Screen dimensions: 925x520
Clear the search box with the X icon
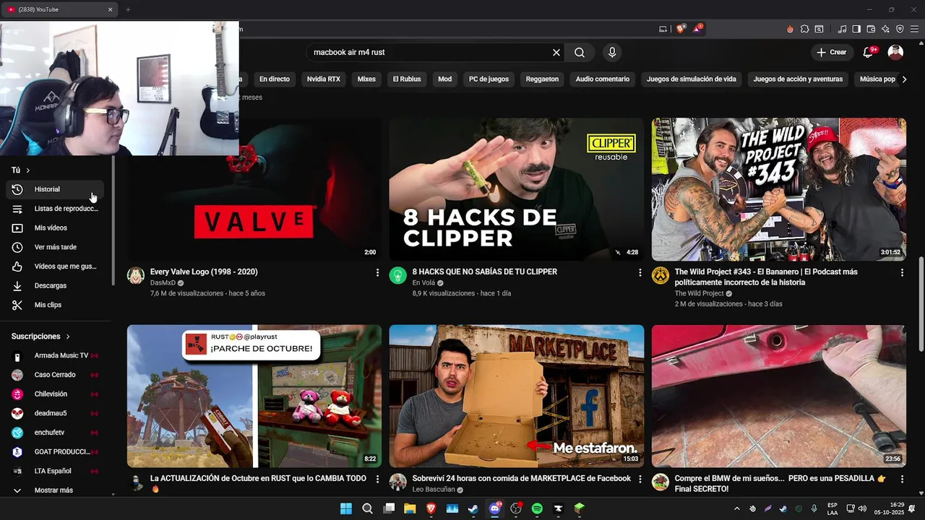[556, 53]
